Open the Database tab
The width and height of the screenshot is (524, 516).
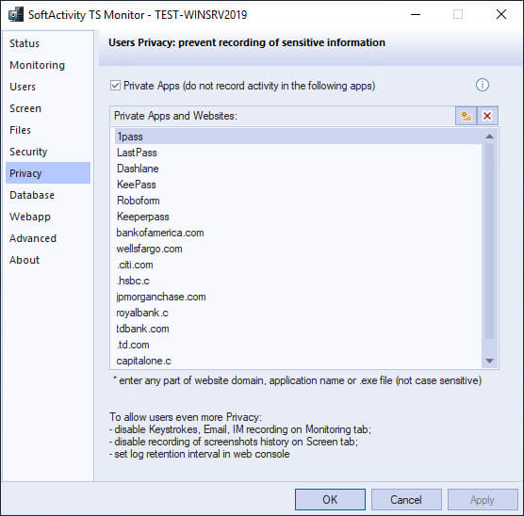(x=32, y=195)
